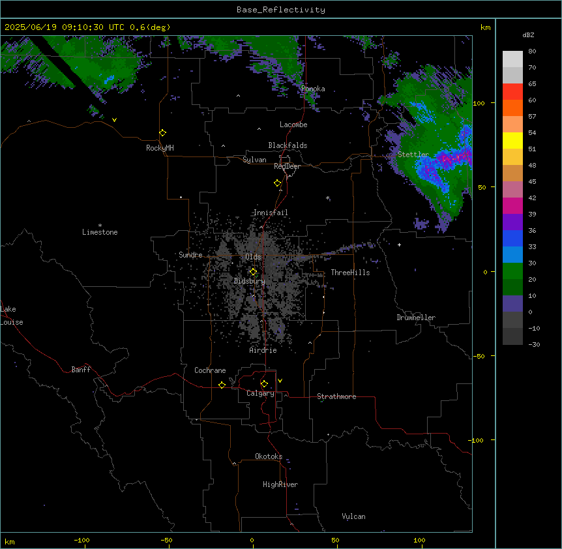The width and height of the screenshot is (562, 549).
Task: Select the Blackfalds label
Action: point(288,145)
